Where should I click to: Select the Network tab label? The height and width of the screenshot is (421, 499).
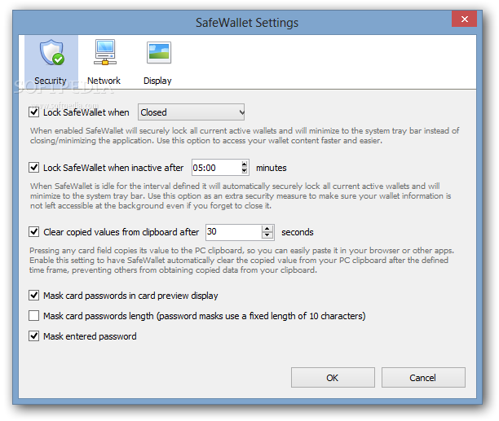[x=104, y=81]
